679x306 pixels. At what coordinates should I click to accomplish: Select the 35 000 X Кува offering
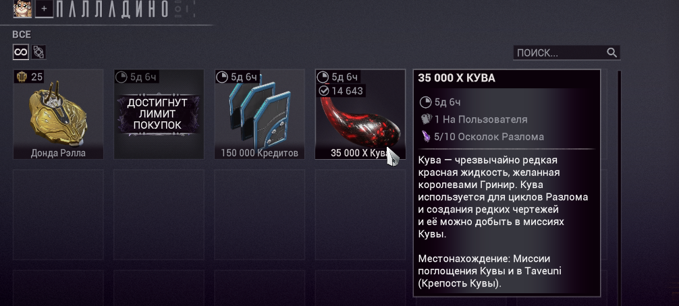(360, 114)
